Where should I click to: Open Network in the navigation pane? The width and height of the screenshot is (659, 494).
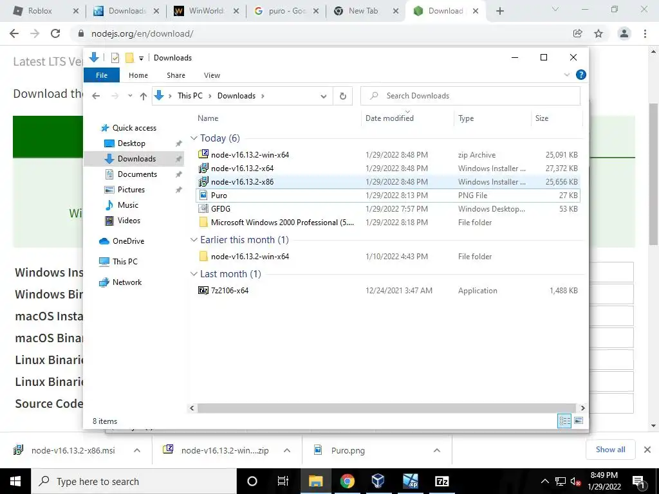tap(120, 282)
